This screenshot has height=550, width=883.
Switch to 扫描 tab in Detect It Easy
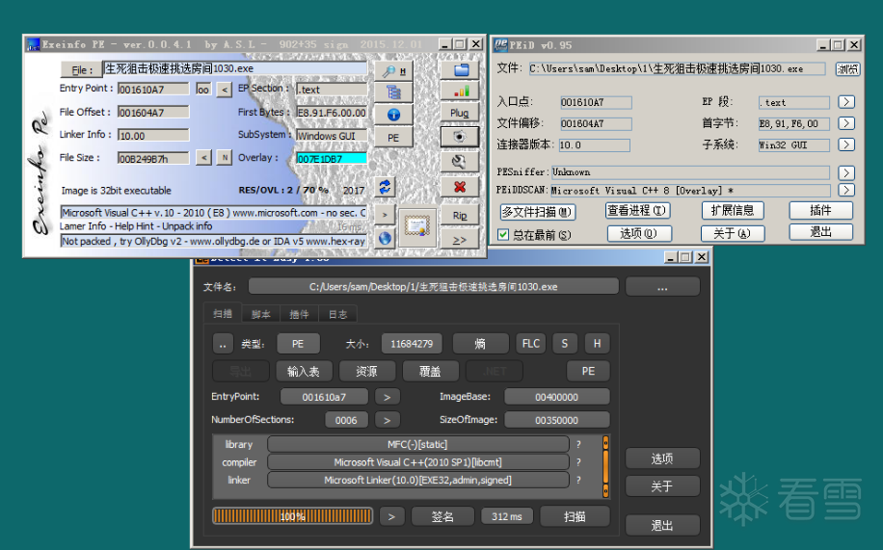[223, 314]
